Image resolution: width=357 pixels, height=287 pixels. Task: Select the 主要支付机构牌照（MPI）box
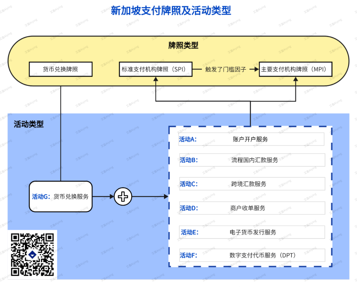click(296, 70)
